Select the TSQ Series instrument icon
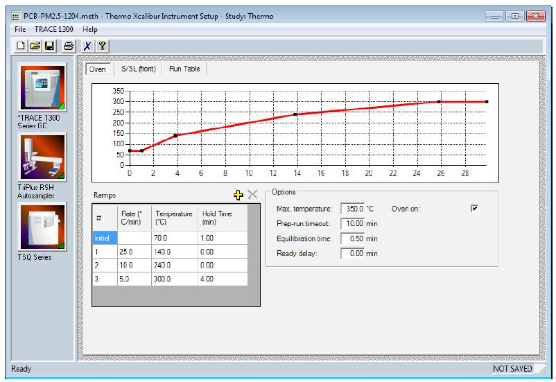Image resolution: width=556 pixels, height=382 pixels. pyautogui.click(x=43, y=226)
